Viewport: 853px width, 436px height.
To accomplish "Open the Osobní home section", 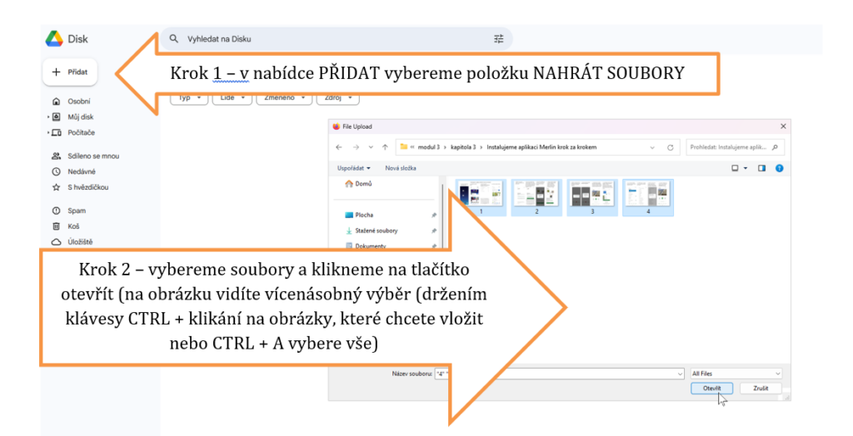I will 78,102.
